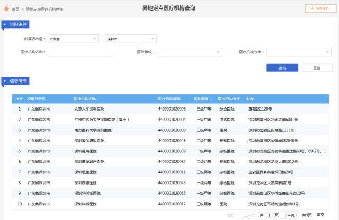This screenshot has height=220, width=339.
Task: Expand the 医院等级 dropdown
Action: (189, 52)
